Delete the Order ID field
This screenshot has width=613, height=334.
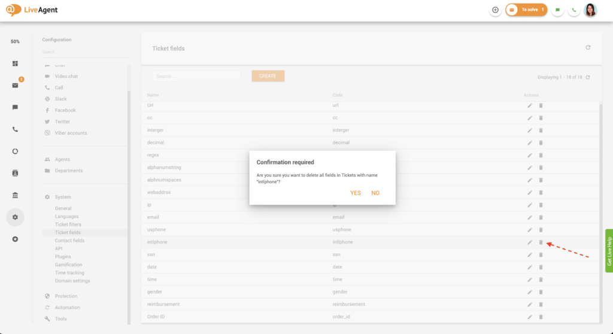[541, 317]
